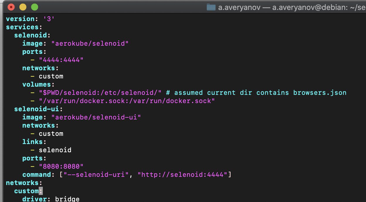Click the "bridge" driver value

pos(67,199)
